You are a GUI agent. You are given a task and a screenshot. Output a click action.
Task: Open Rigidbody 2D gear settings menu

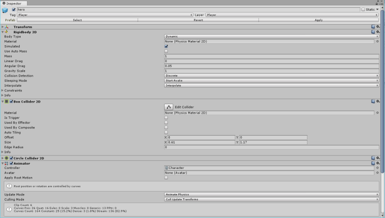click(x=378, y=32)
